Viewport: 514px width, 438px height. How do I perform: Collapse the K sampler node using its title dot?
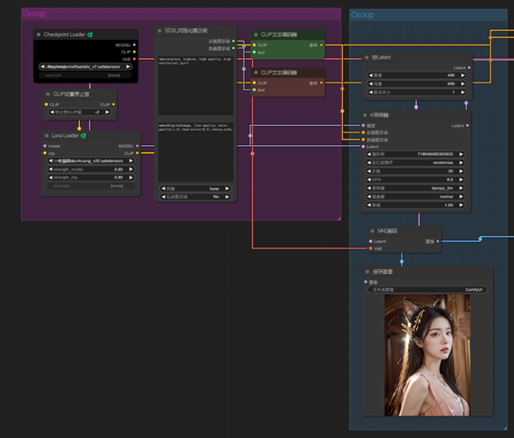364,115
